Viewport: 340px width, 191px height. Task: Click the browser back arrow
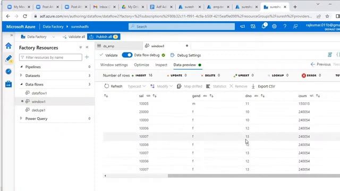pos(8,16)
